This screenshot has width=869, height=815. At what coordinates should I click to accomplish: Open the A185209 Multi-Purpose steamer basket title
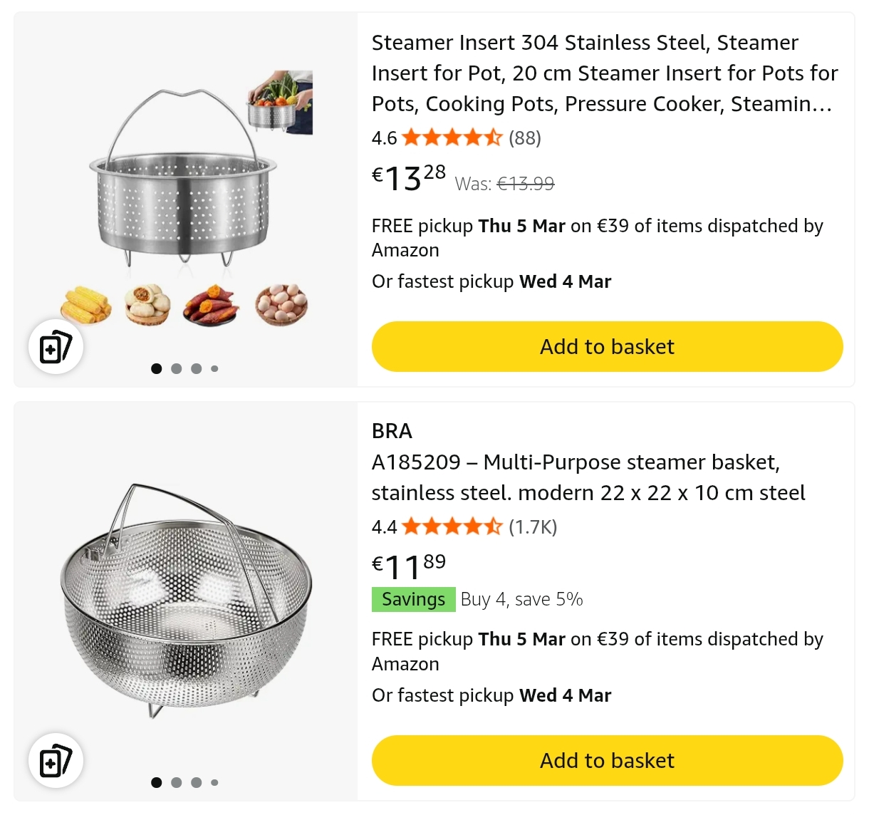[588, 477]
